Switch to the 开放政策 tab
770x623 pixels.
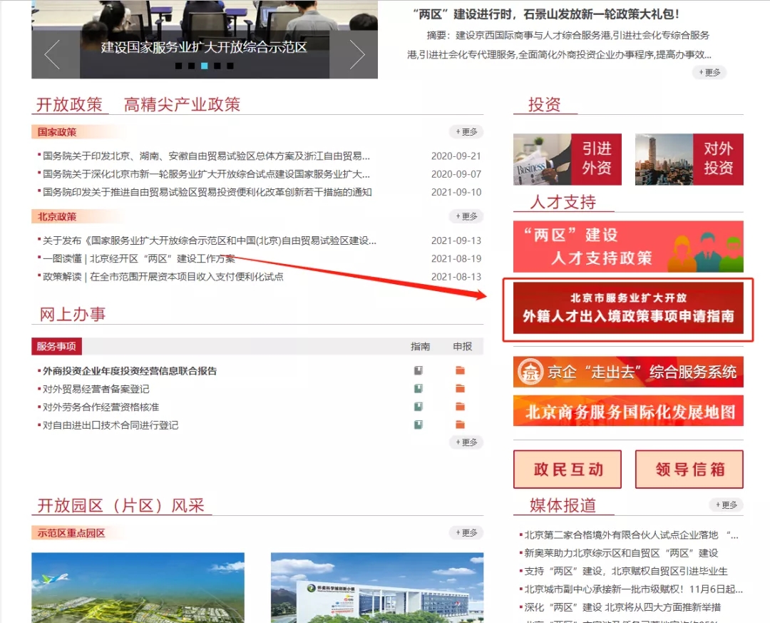point(71,104)
